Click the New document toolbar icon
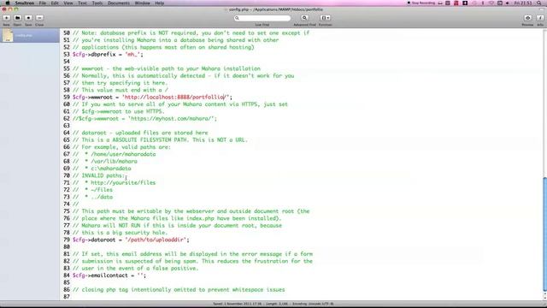Image resolution: width=547 pixels, height=308 pixels. click(x=7, y=18)
